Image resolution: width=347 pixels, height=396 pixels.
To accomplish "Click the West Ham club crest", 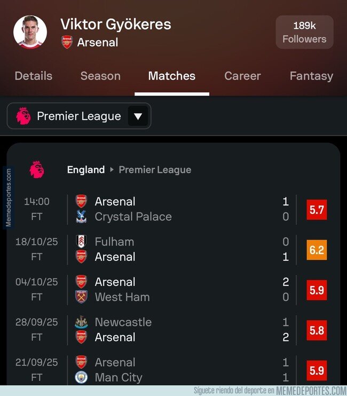I will [x=81, y=297].
